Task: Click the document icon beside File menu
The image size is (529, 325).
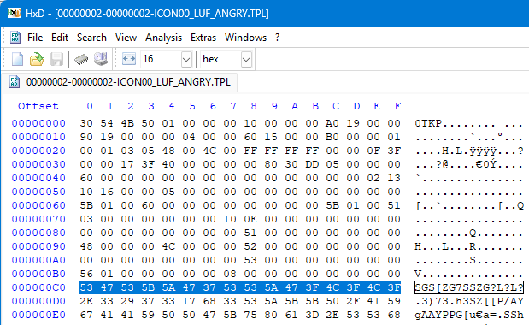Action: pyautogui.click(x=15, y=38)
